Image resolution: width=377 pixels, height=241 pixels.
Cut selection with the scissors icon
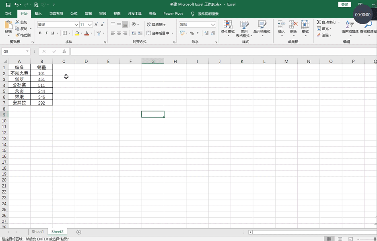(x=17, y=22)
